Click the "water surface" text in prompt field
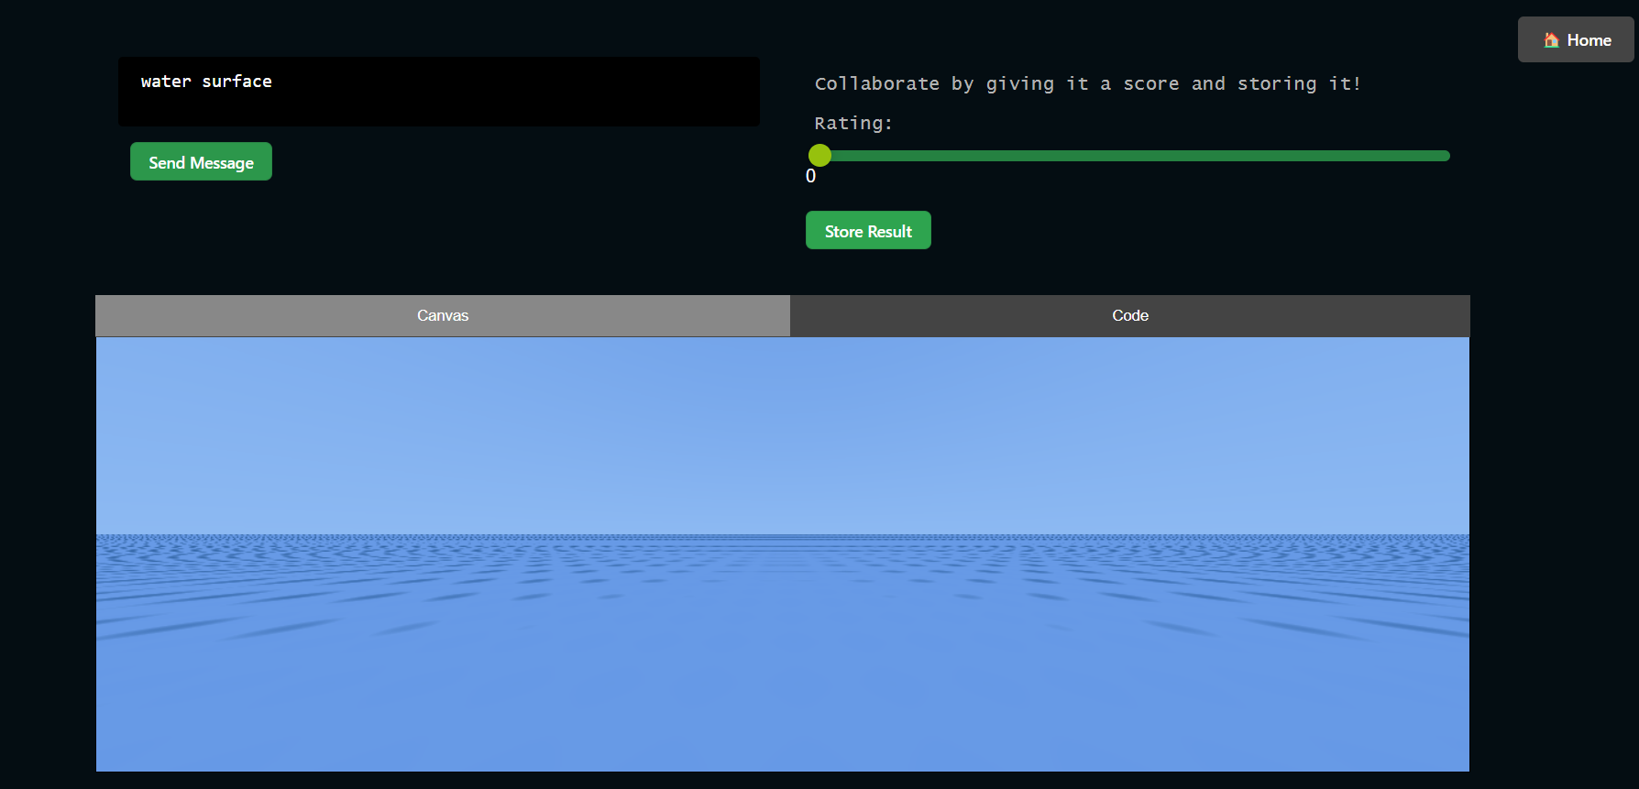Screen dimensions: 1639x789 [x=206, y=82]
